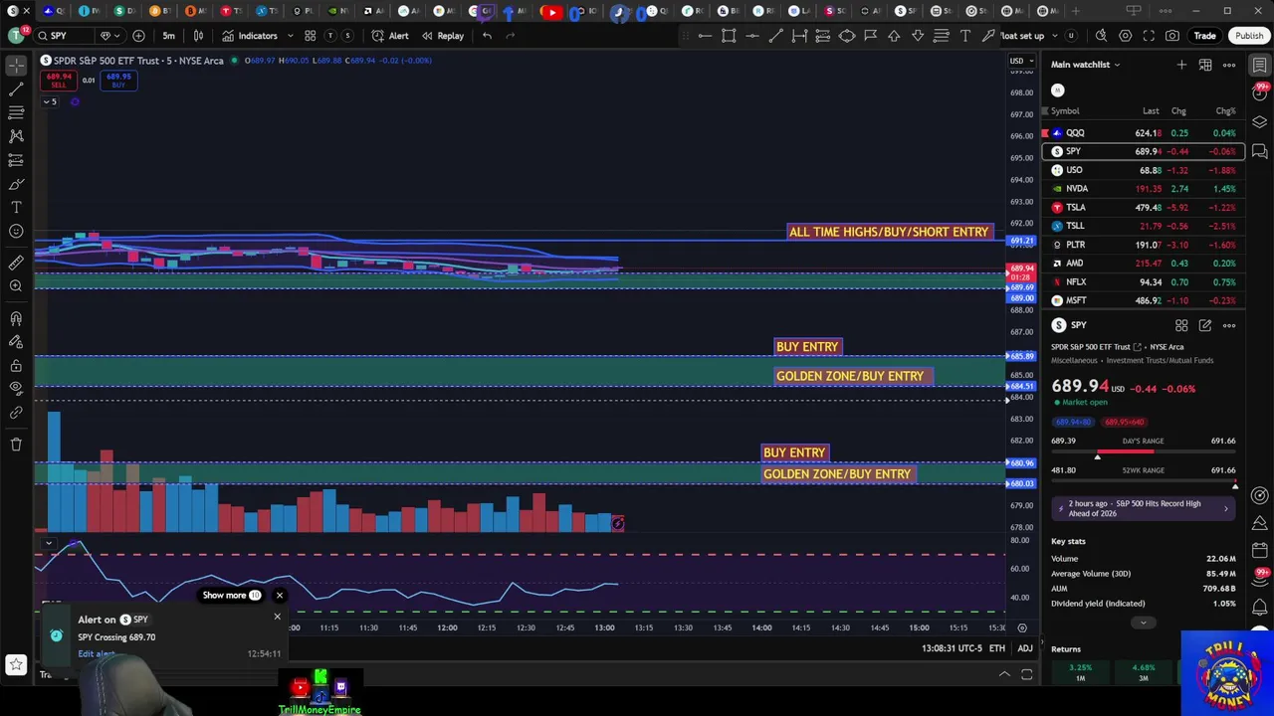Toggle magnet mode in left sidebar
The height and width of the screenshot is (716, 1274).
click(16, 318)
